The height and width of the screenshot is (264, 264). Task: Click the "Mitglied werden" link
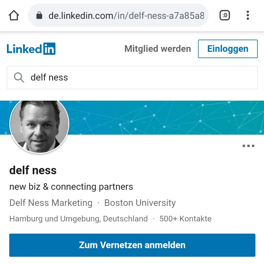click(x=157, y=49)
